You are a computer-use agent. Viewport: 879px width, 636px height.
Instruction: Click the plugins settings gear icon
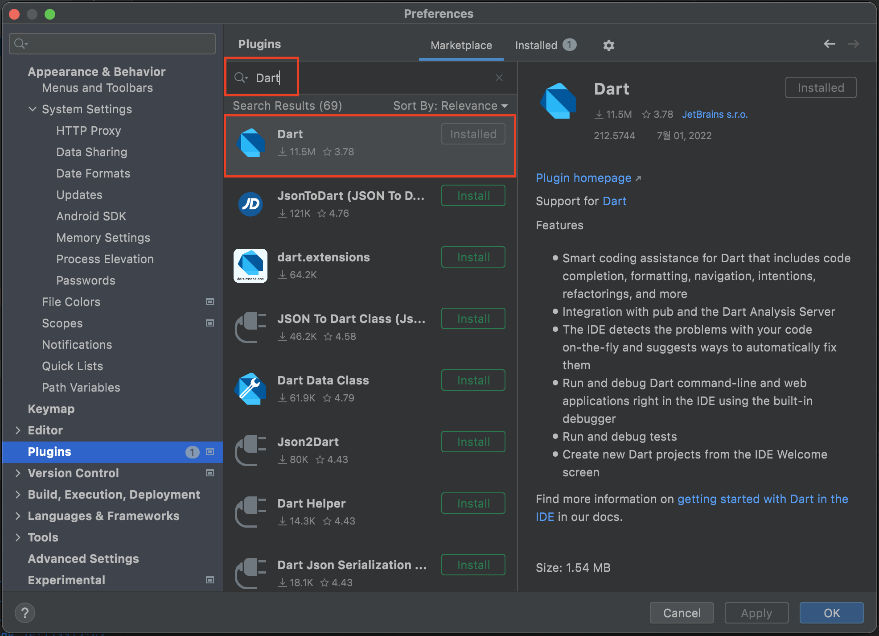[x=608, y=45]
